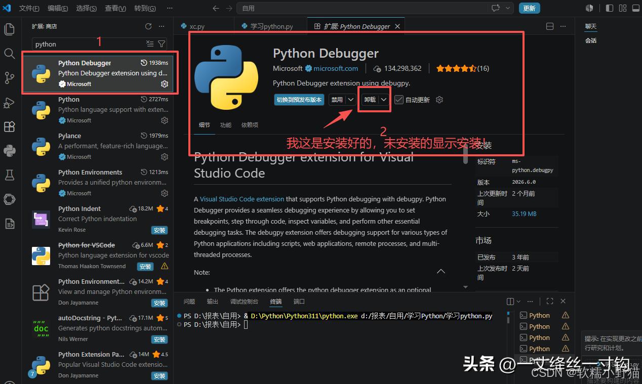Image resolution: width=642 pixels, height=384 pixels.
Task: Open the Extensions view in activity bar
Action: pyautogui.click(x=9, y=126)
